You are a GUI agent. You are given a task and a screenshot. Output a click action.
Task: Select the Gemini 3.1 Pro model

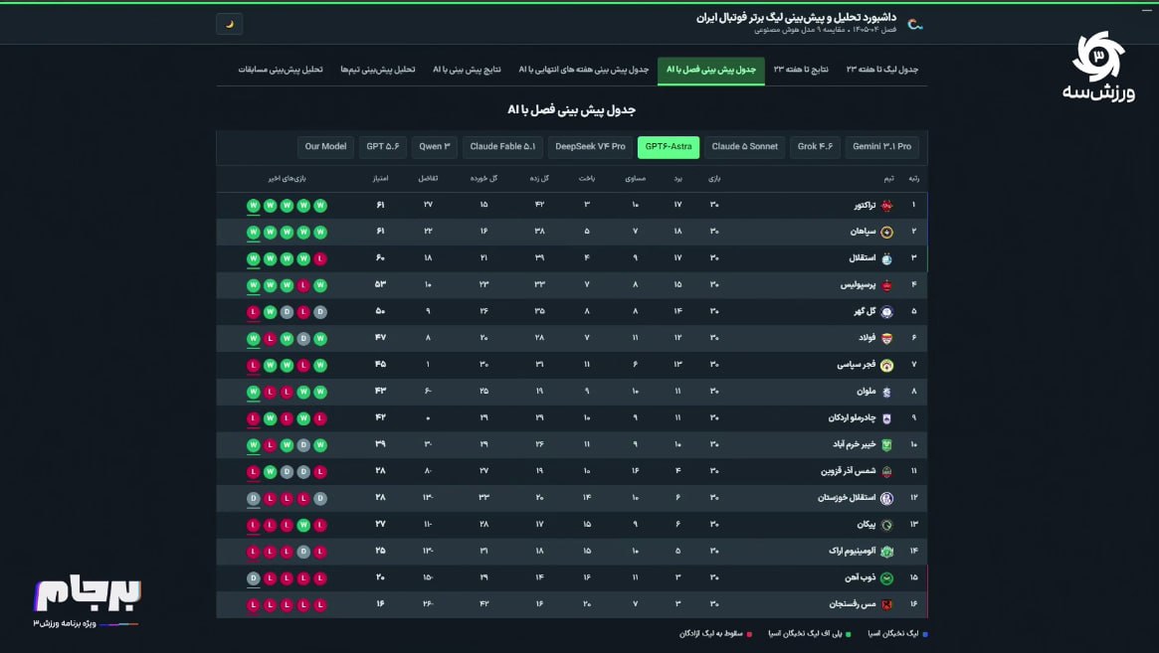coord(881,147)
